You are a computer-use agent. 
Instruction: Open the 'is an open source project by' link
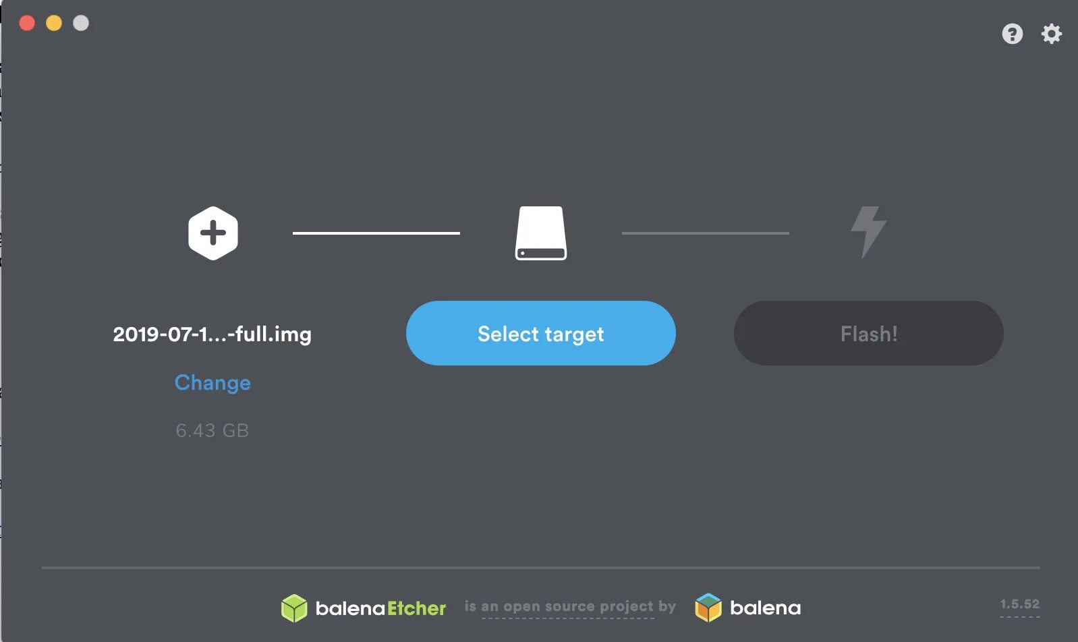tap(570, 606)
